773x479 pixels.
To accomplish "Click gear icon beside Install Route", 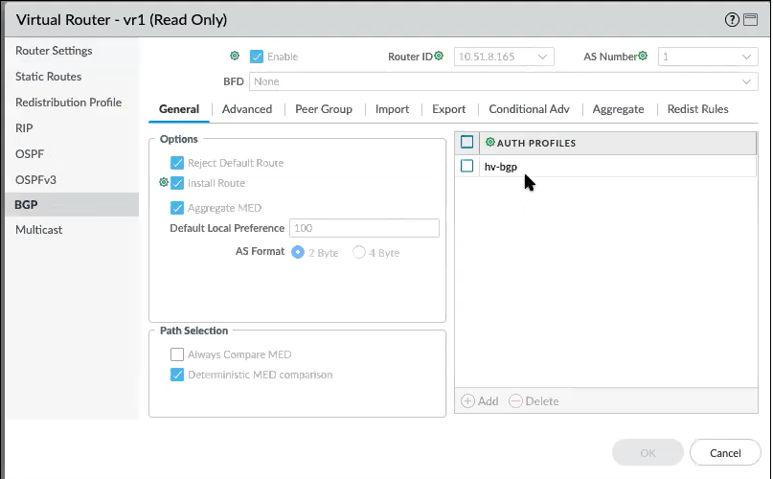I will coord(164,183).
